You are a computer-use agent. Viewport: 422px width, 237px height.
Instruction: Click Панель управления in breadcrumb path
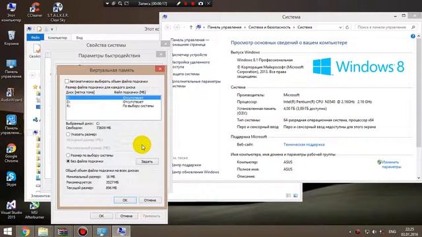(224, 27)
